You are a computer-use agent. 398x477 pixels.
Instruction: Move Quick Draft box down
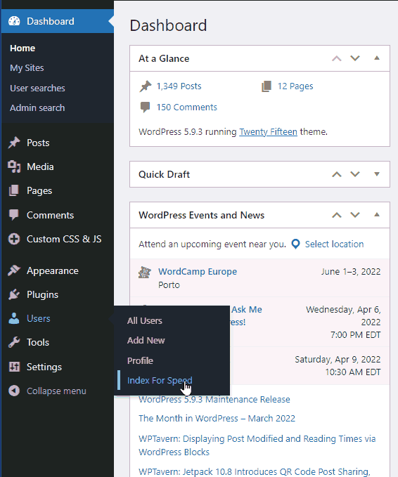point(355,174)
